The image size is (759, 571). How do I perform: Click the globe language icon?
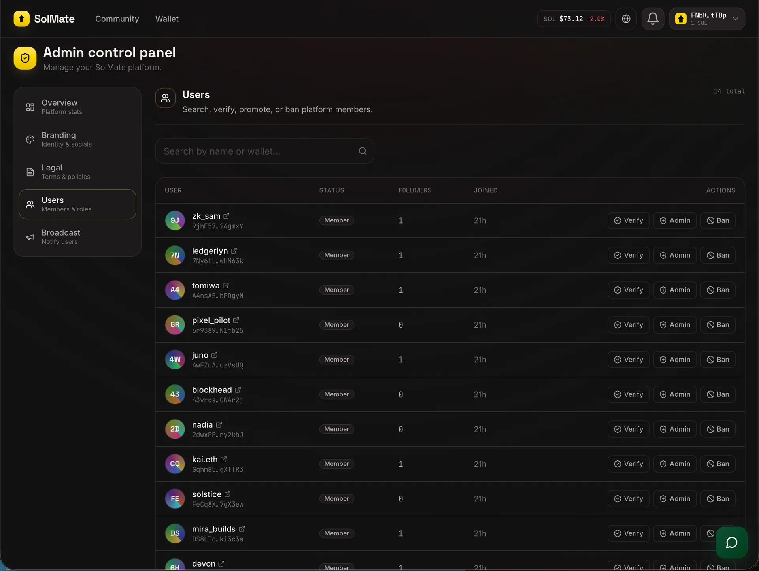[x=626, y=19]
